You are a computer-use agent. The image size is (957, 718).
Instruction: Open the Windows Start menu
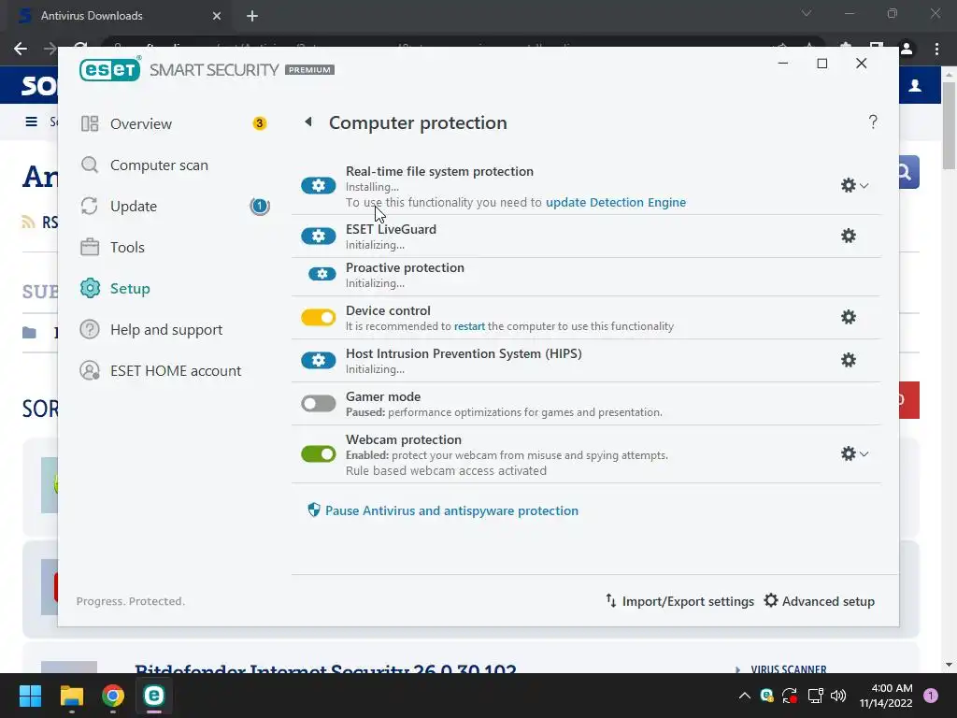(30, 696)
